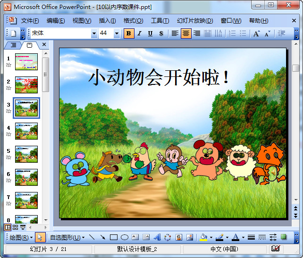Increase font size
This screenshot has width=303, height=258.
click(256, 33)
